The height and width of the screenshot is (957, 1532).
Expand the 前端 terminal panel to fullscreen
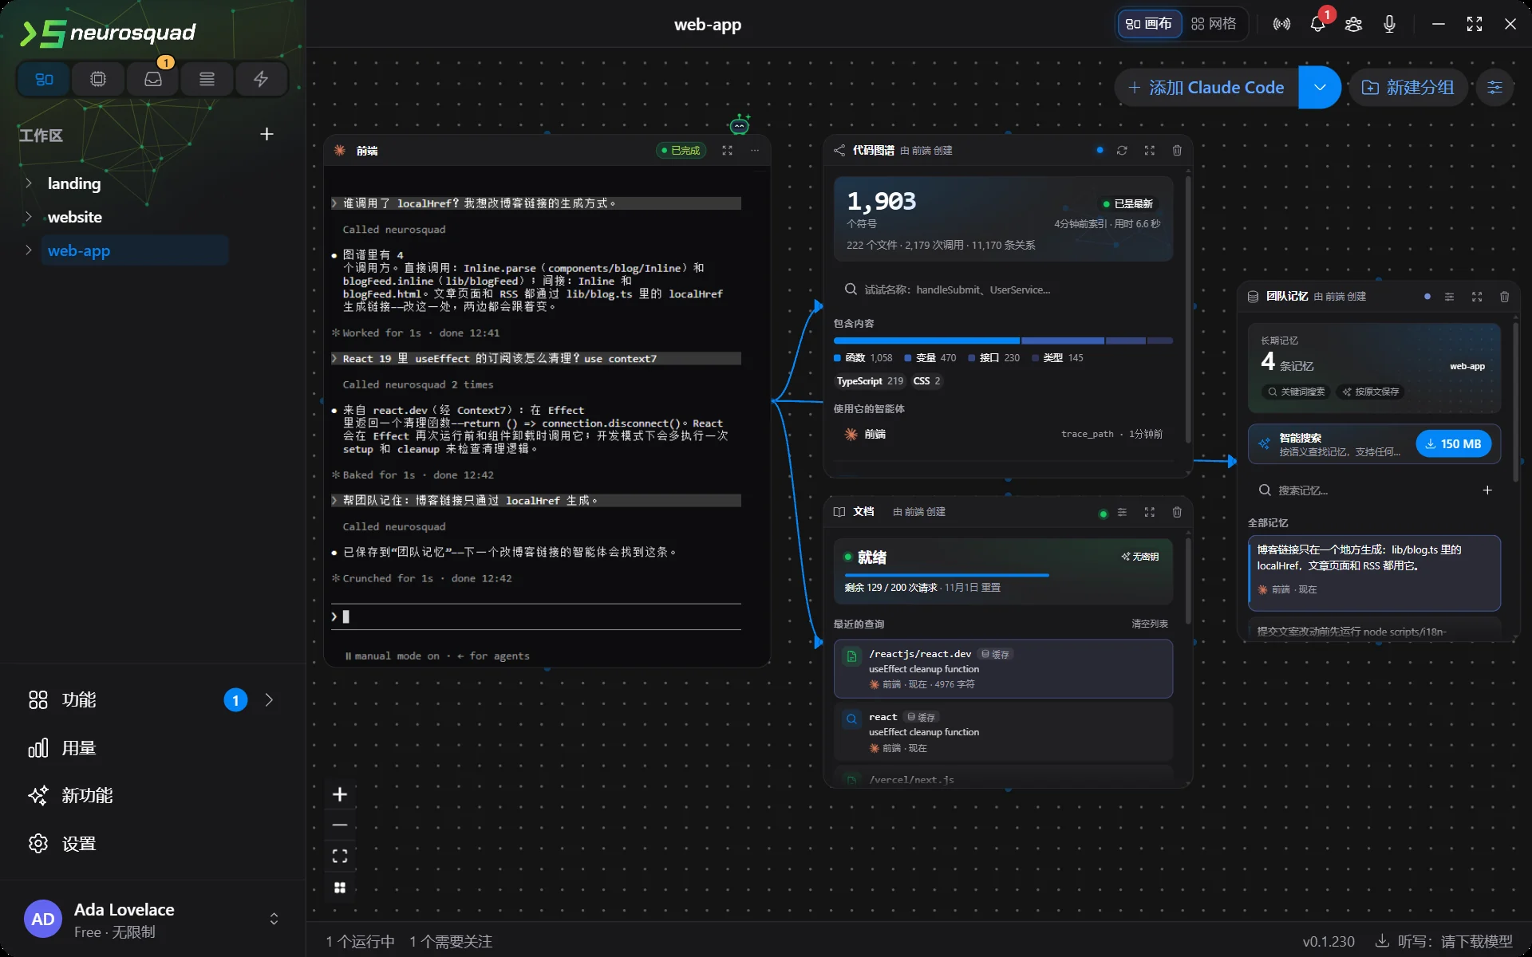727,150
